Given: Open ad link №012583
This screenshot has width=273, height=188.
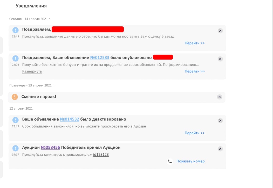Looking at the screenshot, I should pyautogui.click(x=100, y=58).
